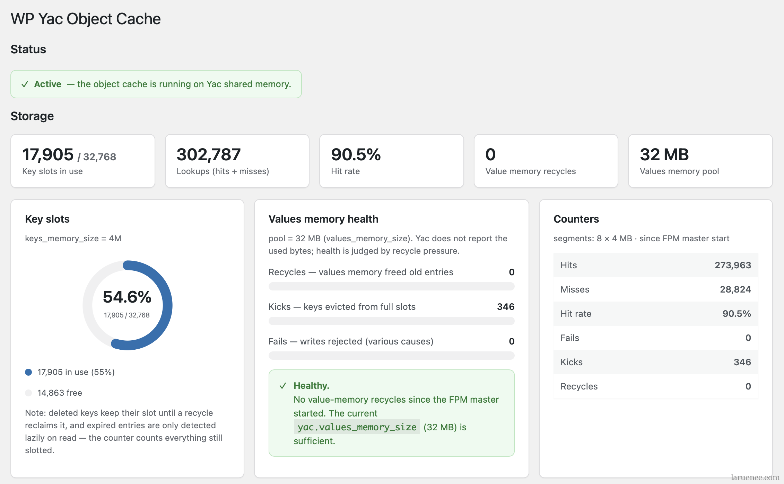Click the "17,905 in use (55%)" legend label
The width and height of the screenshot is (784, 484).
point(76,372)
